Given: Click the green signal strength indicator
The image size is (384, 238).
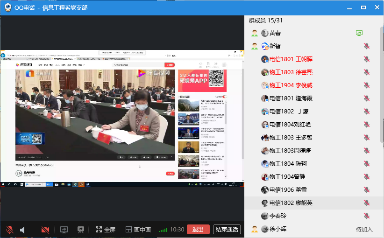Looking at the screenshot, I should (x=163, y=230).
